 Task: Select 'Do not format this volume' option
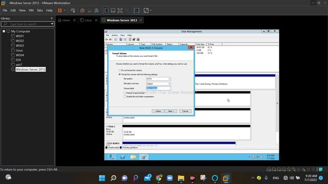(x=119, y=71)
